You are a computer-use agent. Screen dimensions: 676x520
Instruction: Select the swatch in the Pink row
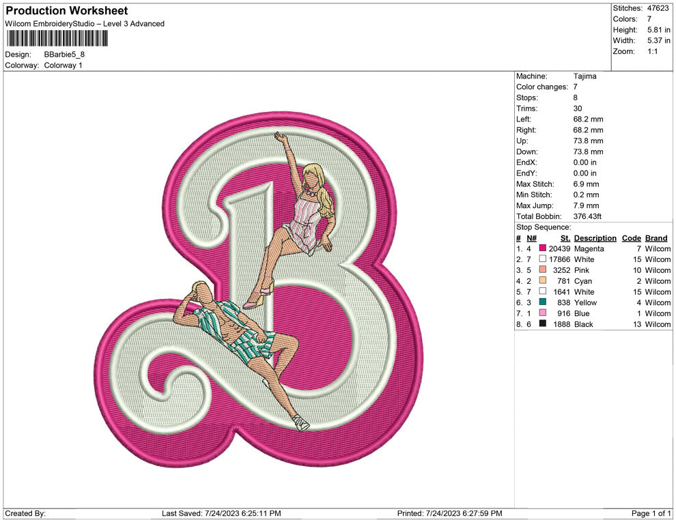[x=543, y=271]
